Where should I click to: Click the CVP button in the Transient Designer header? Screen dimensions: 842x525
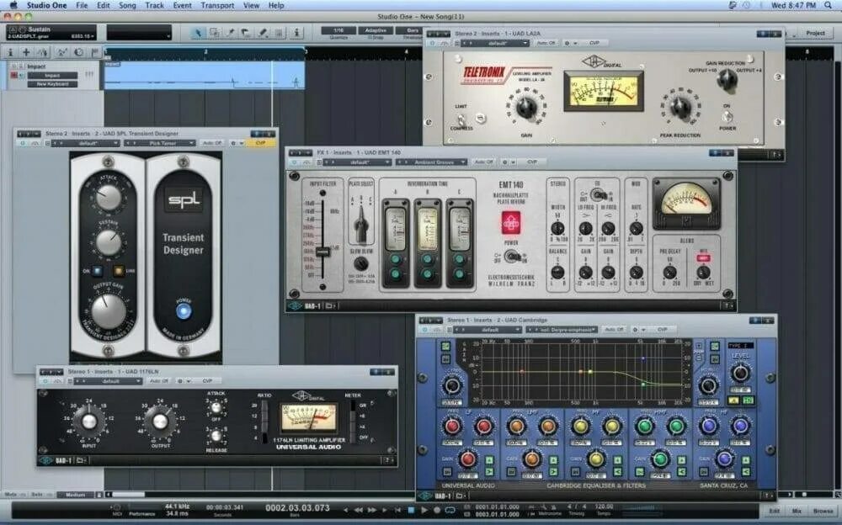coord(260,143)
